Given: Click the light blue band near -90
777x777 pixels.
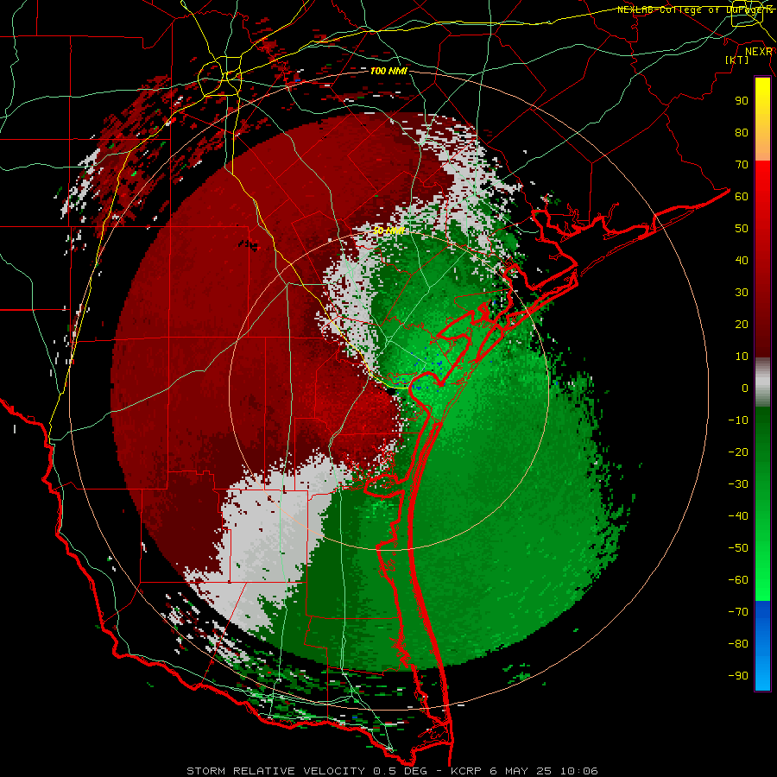Looking at the screenshot, I should [x=762, y=673].
